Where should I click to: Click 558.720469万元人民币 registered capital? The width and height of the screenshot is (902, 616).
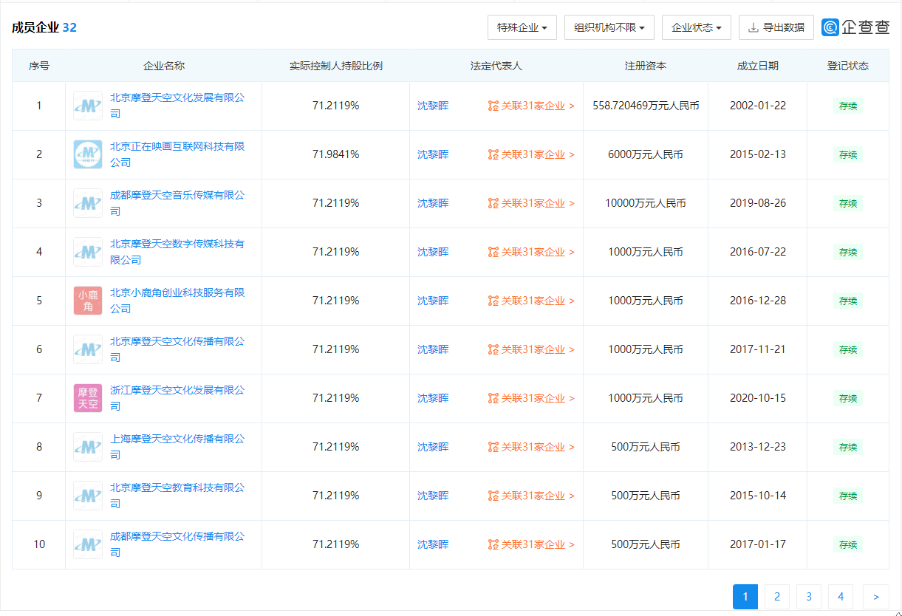coord(646,106)
